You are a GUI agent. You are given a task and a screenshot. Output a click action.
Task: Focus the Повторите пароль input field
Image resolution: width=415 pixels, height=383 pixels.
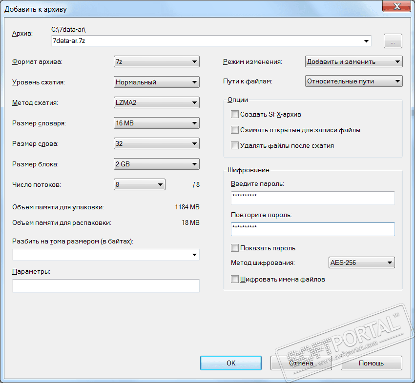(x=313, y=229)
